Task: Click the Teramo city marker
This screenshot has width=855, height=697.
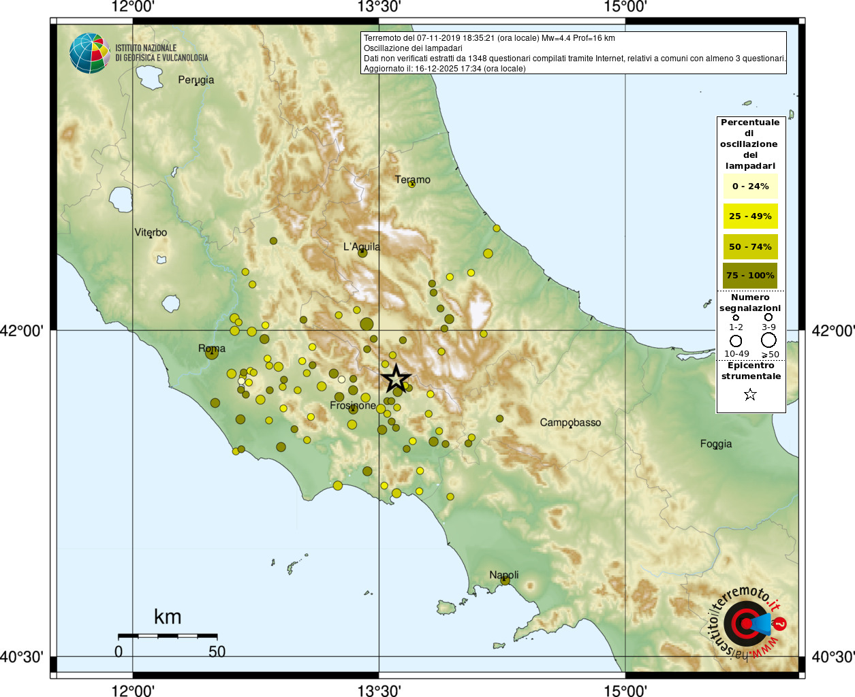Action: [x=411, y=184]
